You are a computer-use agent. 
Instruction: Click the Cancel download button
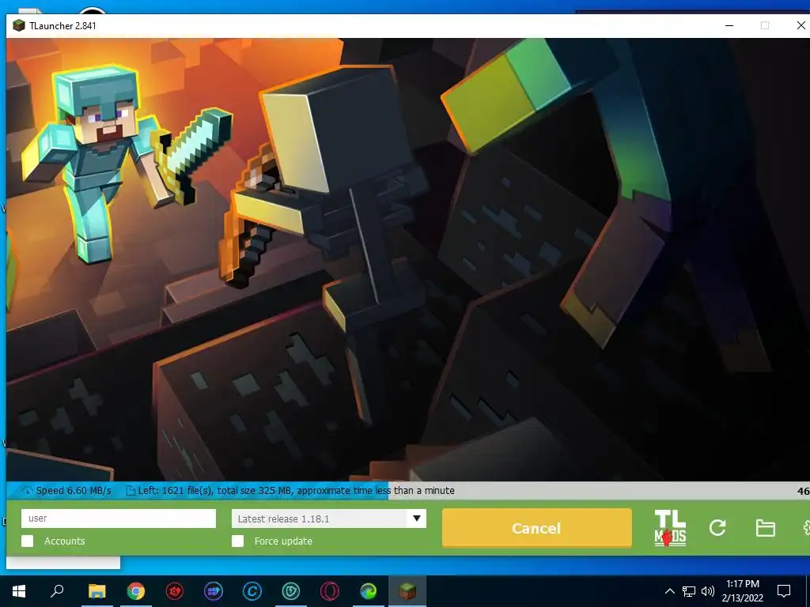(537, 528)
